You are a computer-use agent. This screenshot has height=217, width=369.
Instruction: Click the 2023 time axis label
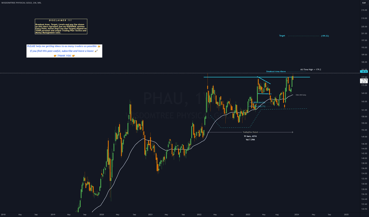pyautogui.click(x=248, y=214)
